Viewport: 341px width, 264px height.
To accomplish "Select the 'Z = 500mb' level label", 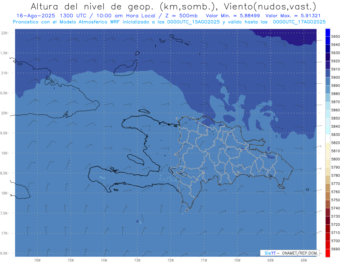I will coord(180,16).
